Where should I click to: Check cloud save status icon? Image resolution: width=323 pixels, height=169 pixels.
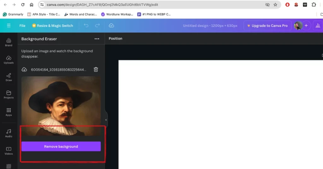(111, 25)
